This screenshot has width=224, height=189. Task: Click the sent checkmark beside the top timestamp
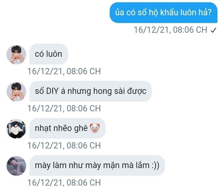click(x=213, y=30)
